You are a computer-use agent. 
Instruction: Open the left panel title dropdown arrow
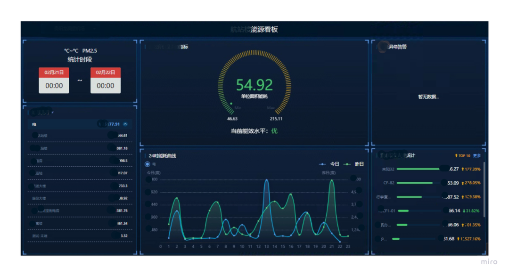click(x=53, y=113)
